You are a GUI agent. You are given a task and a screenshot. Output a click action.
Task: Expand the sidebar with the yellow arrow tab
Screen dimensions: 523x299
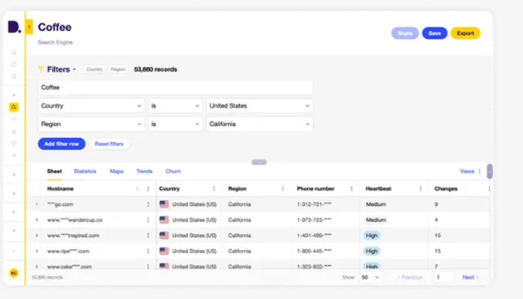29,27
